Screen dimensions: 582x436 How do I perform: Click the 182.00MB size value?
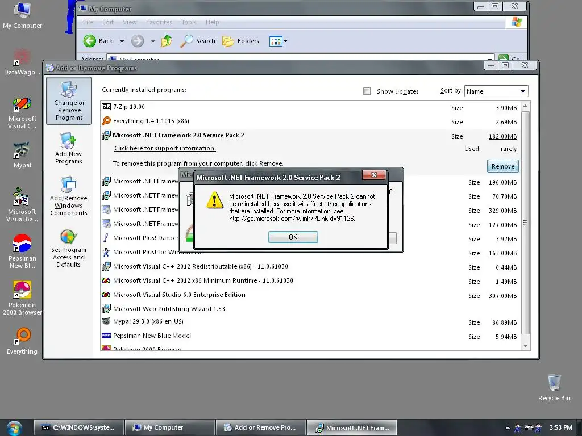[x=502, y=136]
